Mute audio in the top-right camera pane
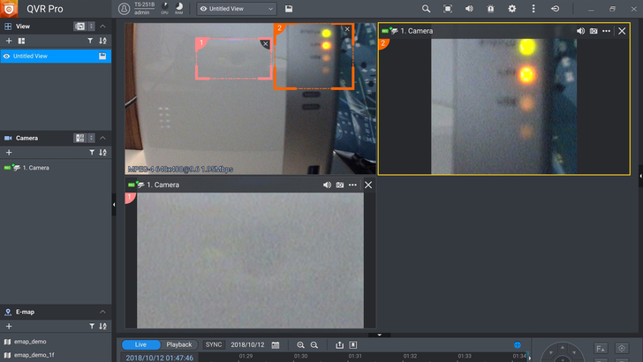The height and width of the screenshot is (362, 643). pyautogui.click(x=580, y=31)
